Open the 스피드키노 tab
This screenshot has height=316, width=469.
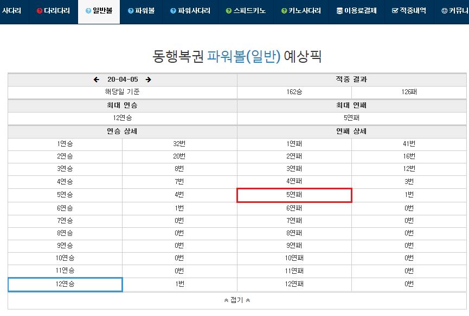coord(246,12)
